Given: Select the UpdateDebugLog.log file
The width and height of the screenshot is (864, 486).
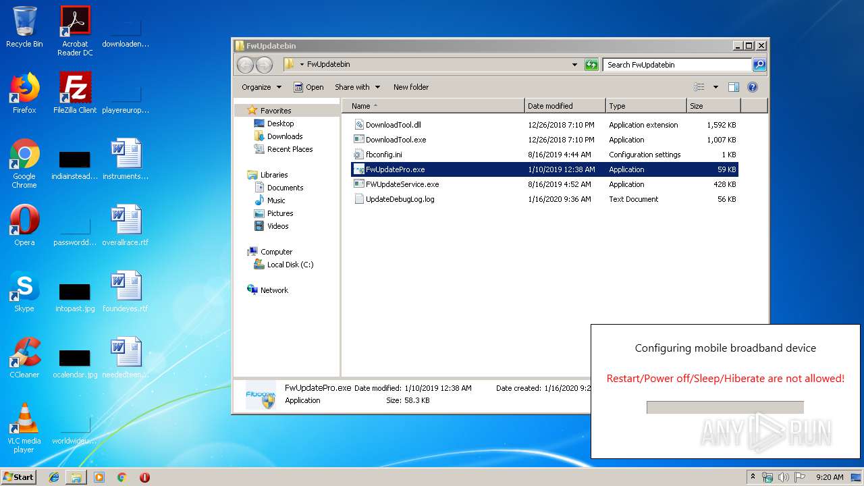Looking at the screenshot, I should [x=545, y=199].
